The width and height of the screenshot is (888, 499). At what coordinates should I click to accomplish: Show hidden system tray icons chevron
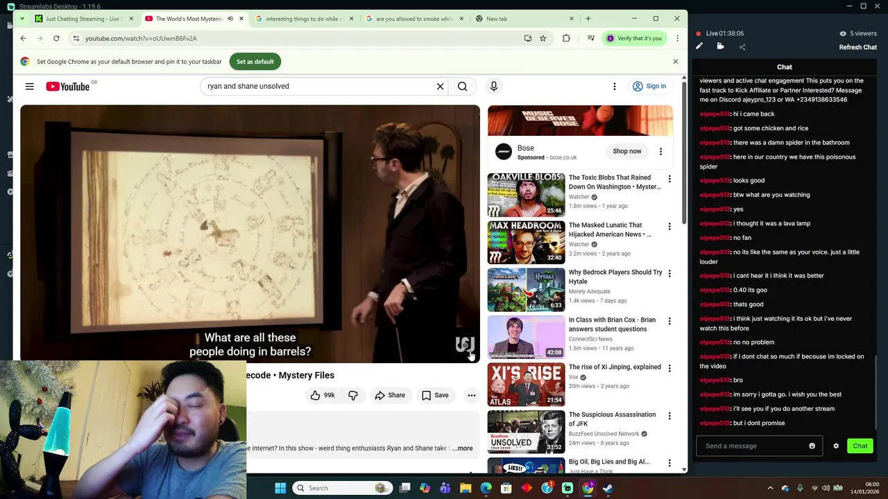(770, 488)
